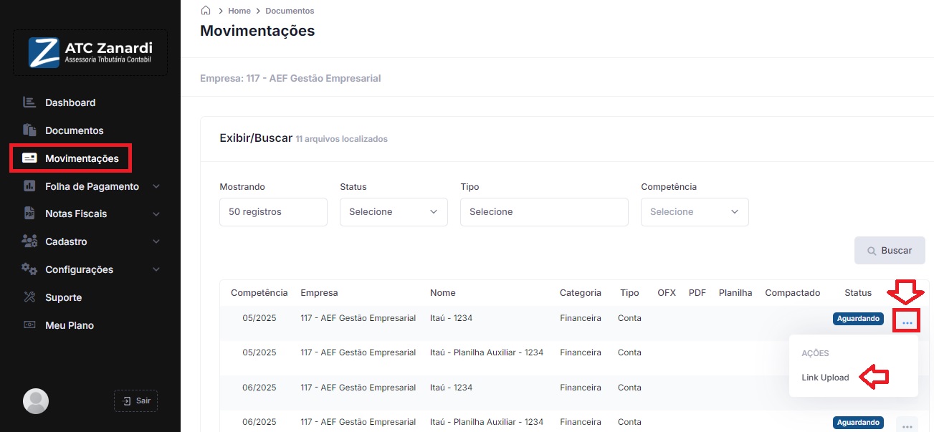Click the ATC Zanardi logo
The width and height of the screenshot is (934, 432).
point(90,53)
